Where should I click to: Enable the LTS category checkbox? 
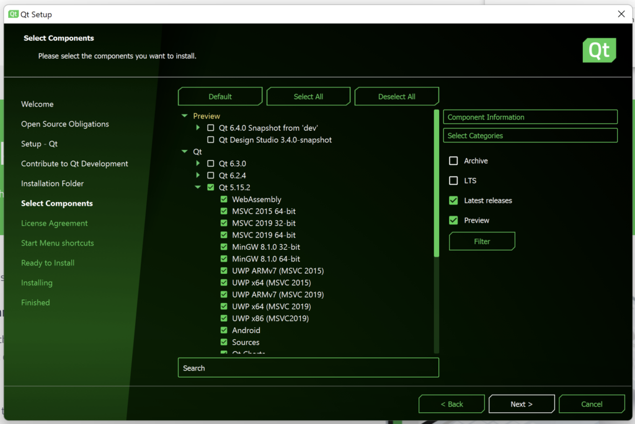click(453, 180)
